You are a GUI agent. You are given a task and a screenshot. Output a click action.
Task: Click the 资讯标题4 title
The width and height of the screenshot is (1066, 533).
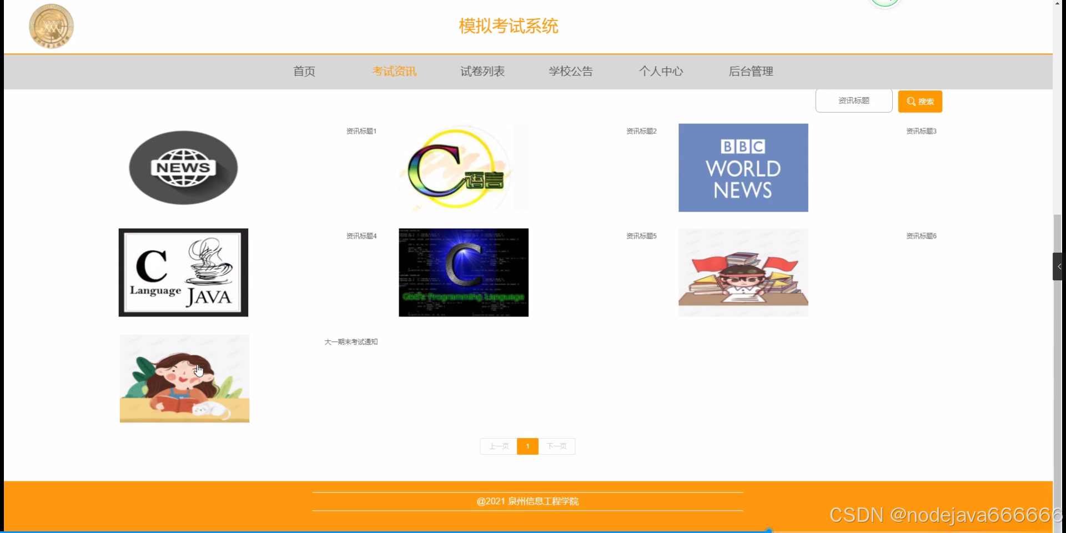pyautogui.click(x=361, y=237)
